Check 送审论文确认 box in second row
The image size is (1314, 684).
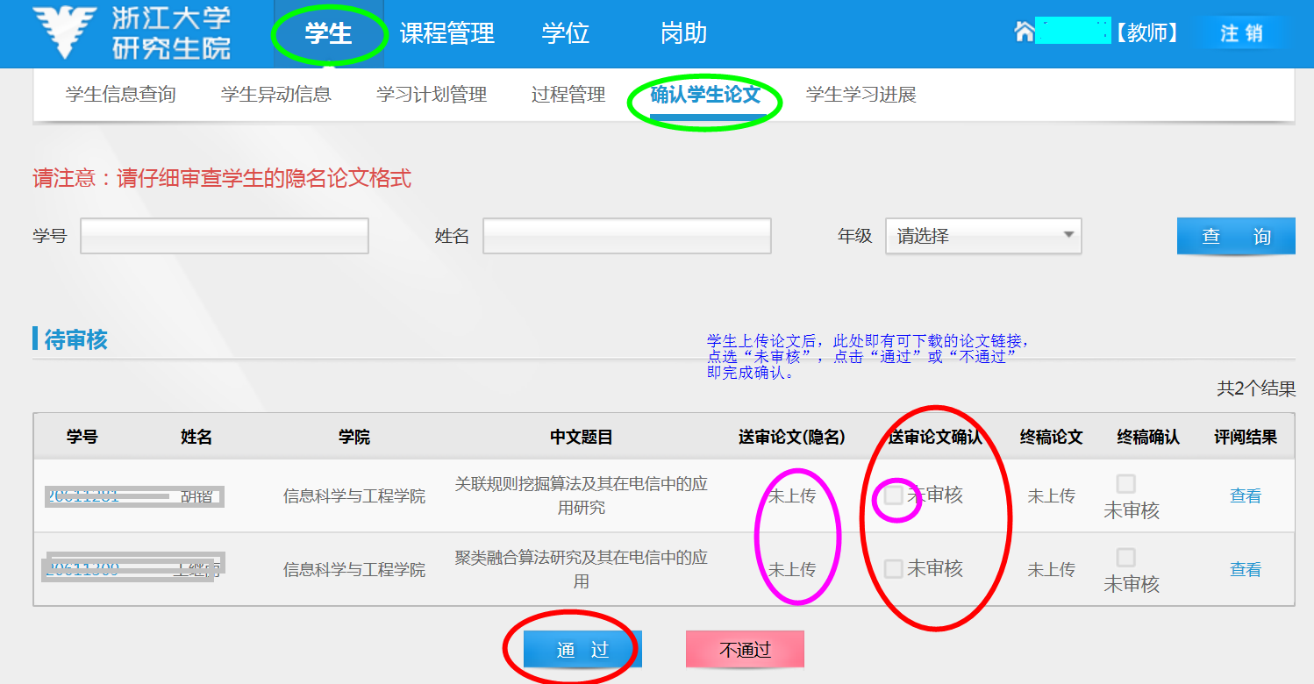click(894, 569)
